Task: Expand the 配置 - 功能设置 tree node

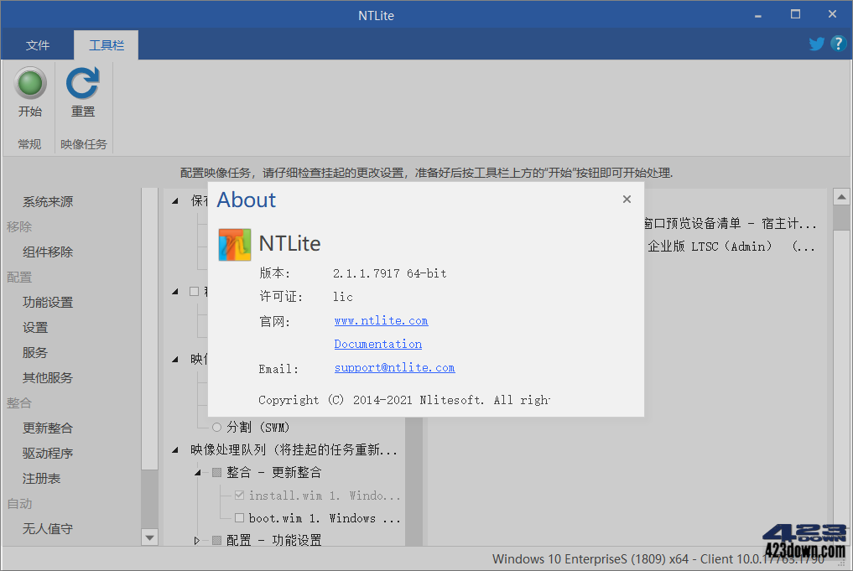Action: (196, 539)
